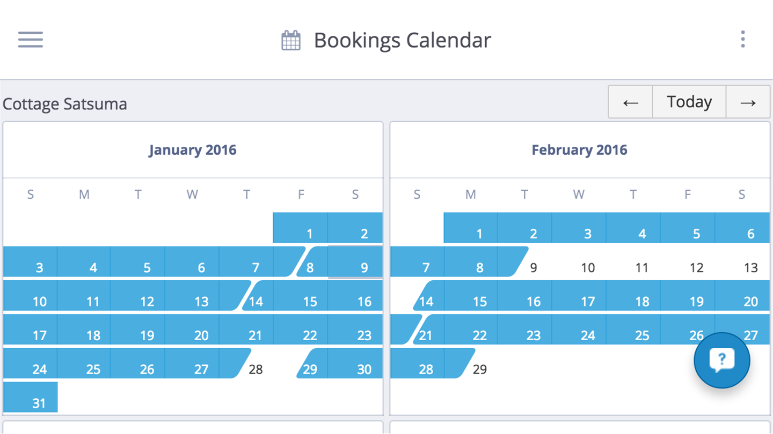
Task: Click booked date January 20
Action: 193,330
